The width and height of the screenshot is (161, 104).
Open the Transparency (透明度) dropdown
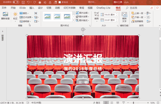click(25, 21)
